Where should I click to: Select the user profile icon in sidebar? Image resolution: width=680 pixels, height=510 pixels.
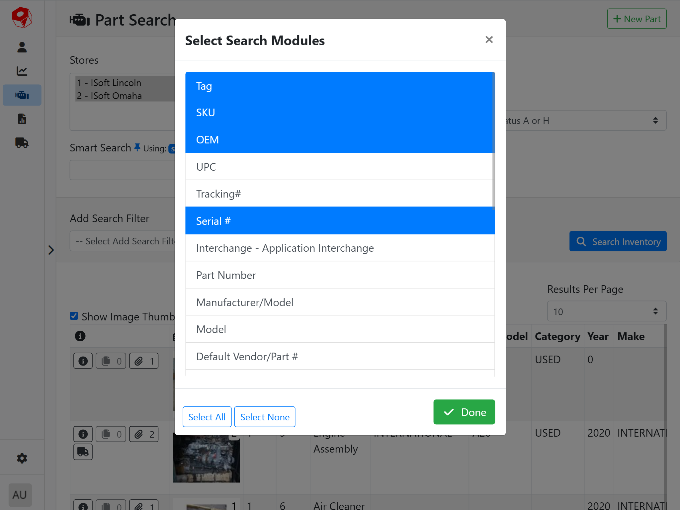(x=22, y=47)
